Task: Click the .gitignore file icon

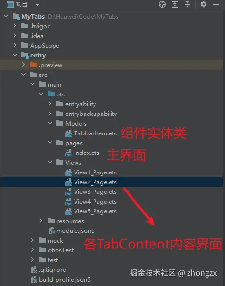Action: tap(34, 270)
